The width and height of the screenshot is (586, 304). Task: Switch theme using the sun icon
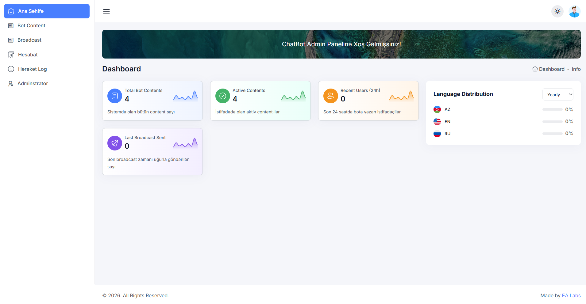[557, 11]
